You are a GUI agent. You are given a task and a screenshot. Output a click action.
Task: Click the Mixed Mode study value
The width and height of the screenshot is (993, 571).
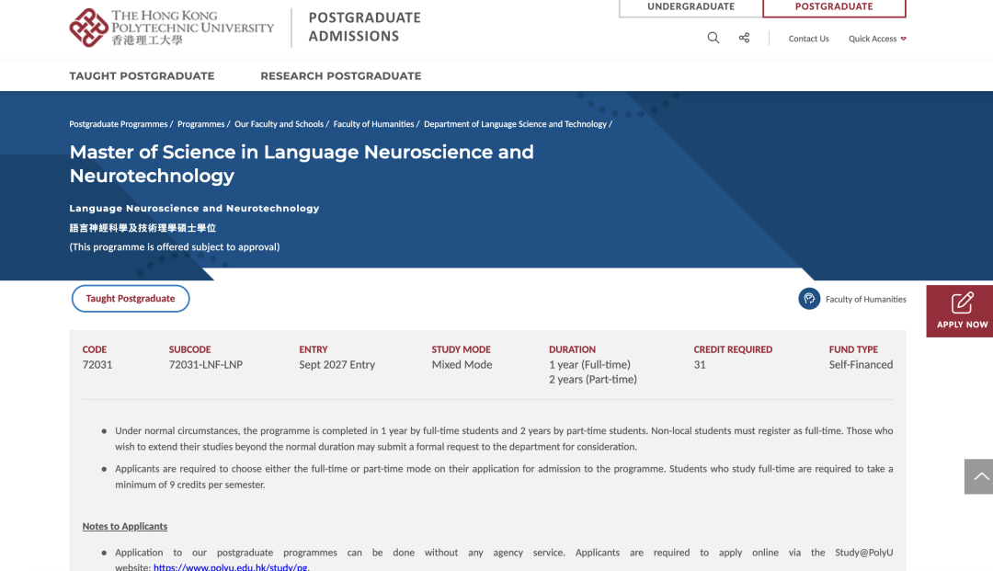[462, 365]
